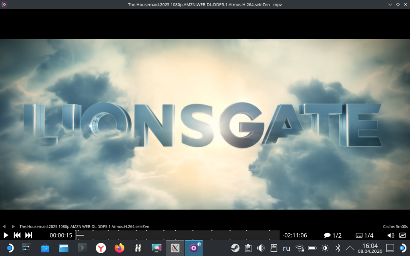Go to previous playlist item arrow
Image resolution: width=410 pixels, height=256 pixels.
click(4, 226)
